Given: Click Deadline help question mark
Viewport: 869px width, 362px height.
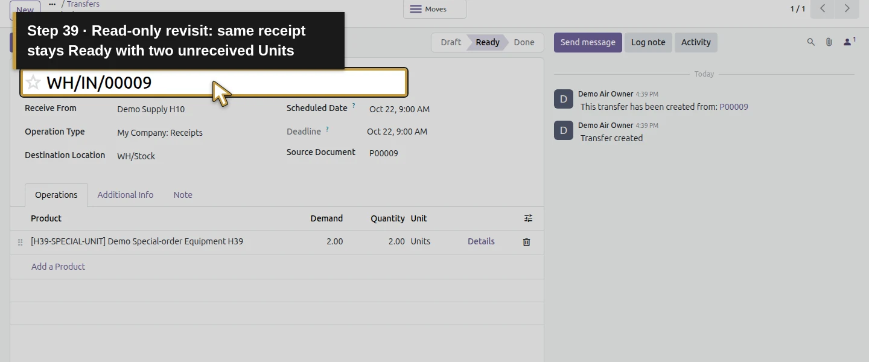Looking at the screenshot, I should [327, 129].
